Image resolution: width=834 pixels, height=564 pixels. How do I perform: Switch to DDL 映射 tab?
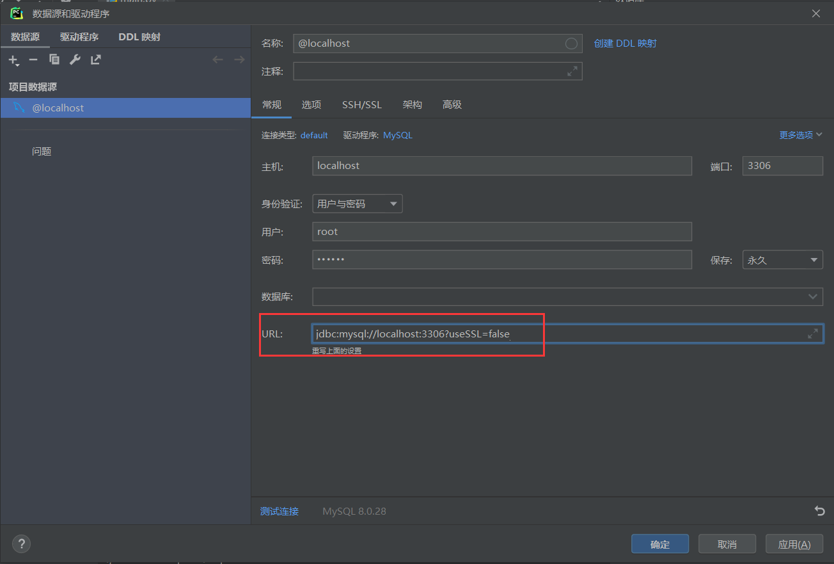(x=139, y=37)
